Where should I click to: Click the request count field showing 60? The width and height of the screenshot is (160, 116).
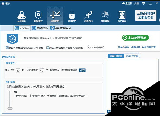coord(42,71)
